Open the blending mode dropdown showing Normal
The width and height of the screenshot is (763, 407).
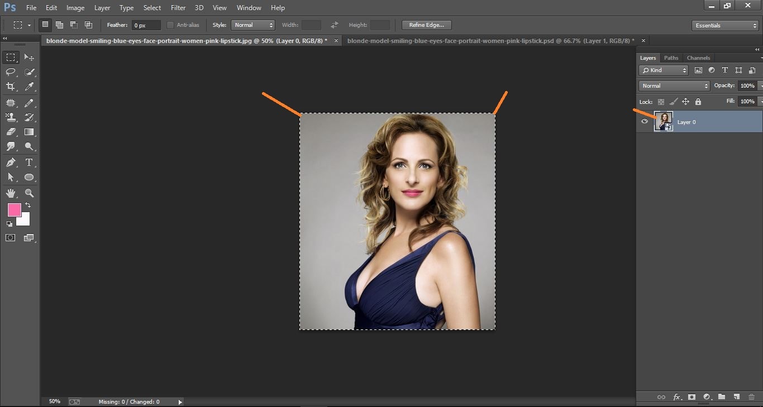673,85
